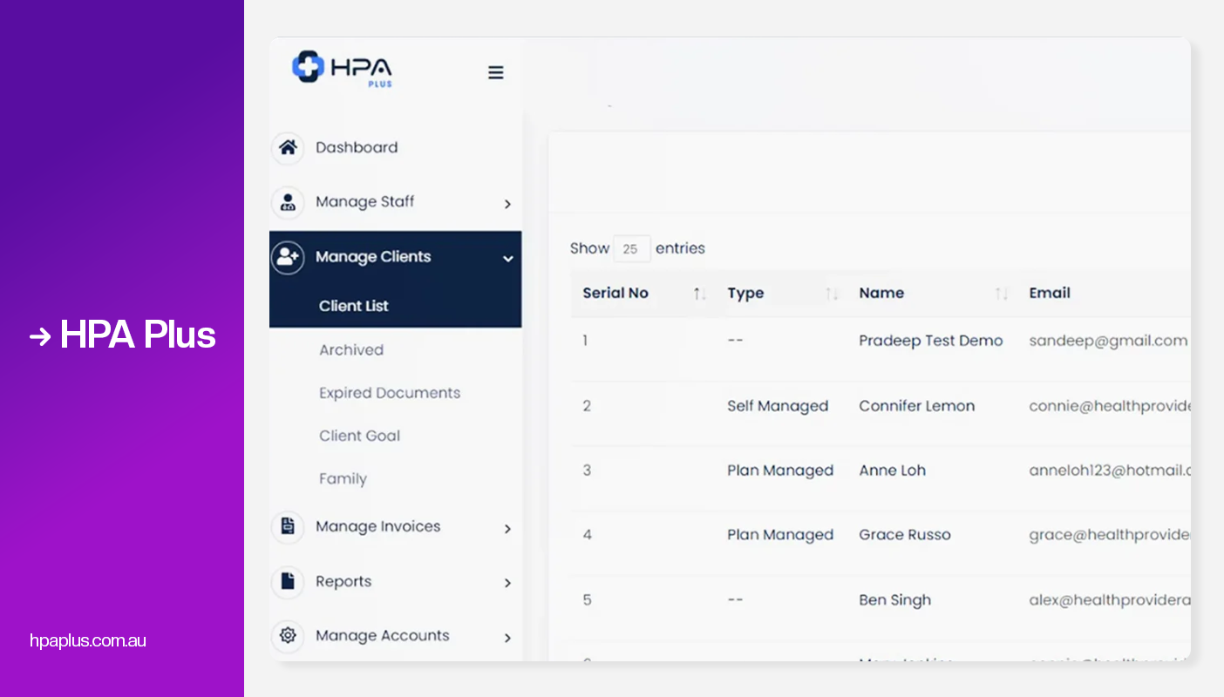
Task: Click Grace Russo's grace@ email
Action: [1110, 535]
